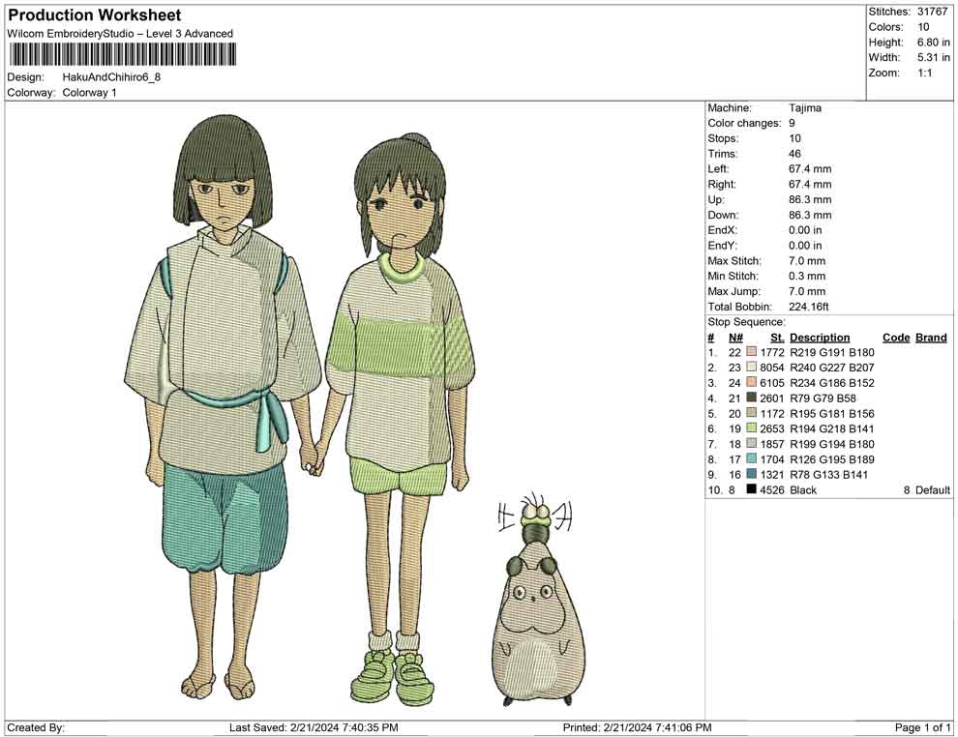Click the 'Stop Sequence:' label
Image resolution: width=958 pixels, height=737 pixels.
coord(747,322)
